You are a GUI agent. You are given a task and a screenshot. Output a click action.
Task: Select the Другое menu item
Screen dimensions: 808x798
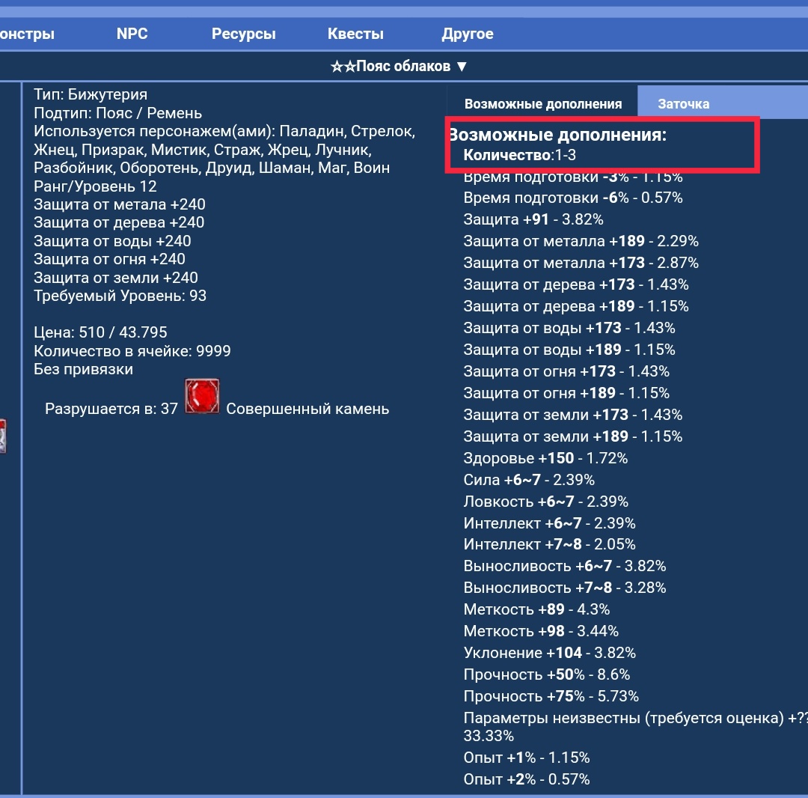pyautogui.click(x=468, y=34)
